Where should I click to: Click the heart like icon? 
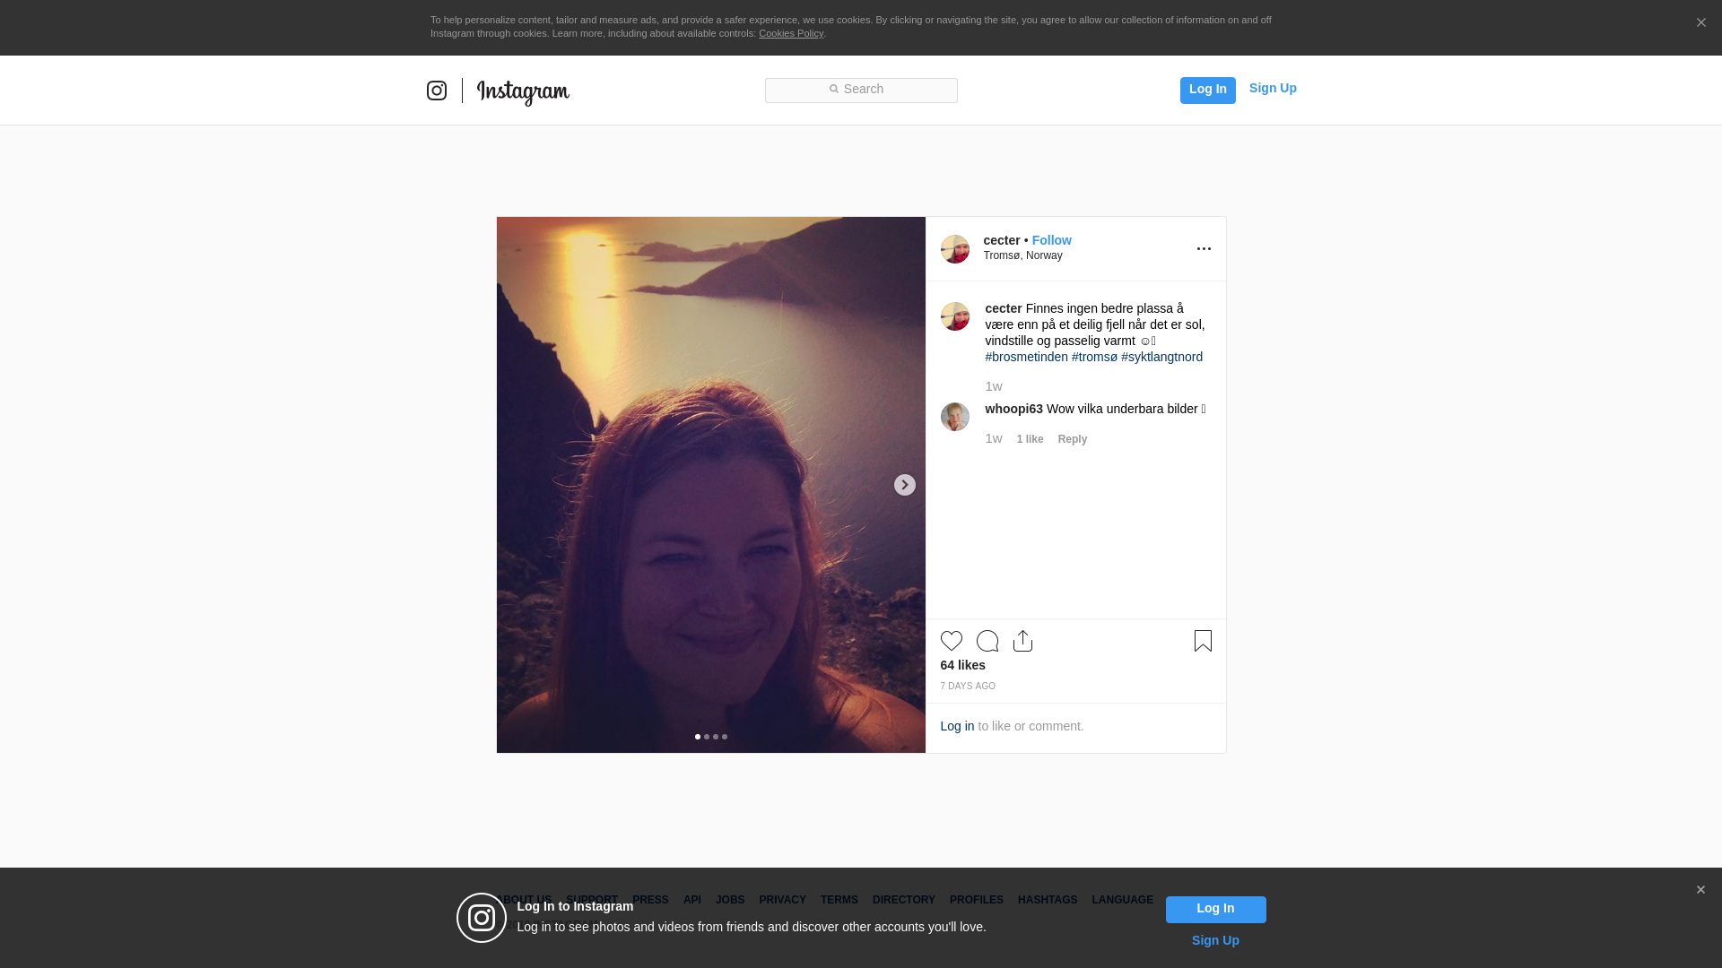pos(951,641)
